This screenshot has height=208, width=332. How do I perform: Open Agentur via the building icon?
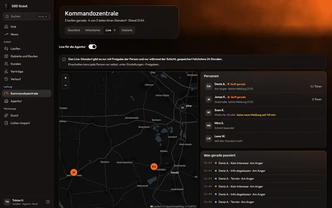point(6,101)
